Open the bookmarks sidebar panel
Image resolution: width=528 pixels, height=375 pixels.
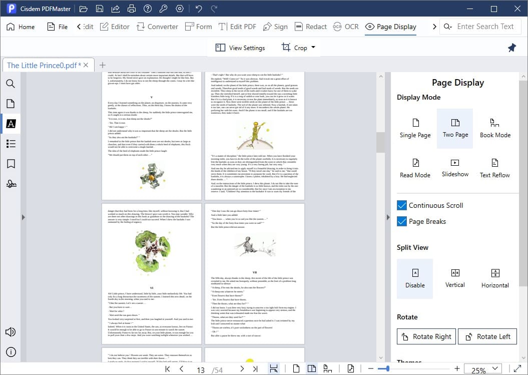[11, 164]
